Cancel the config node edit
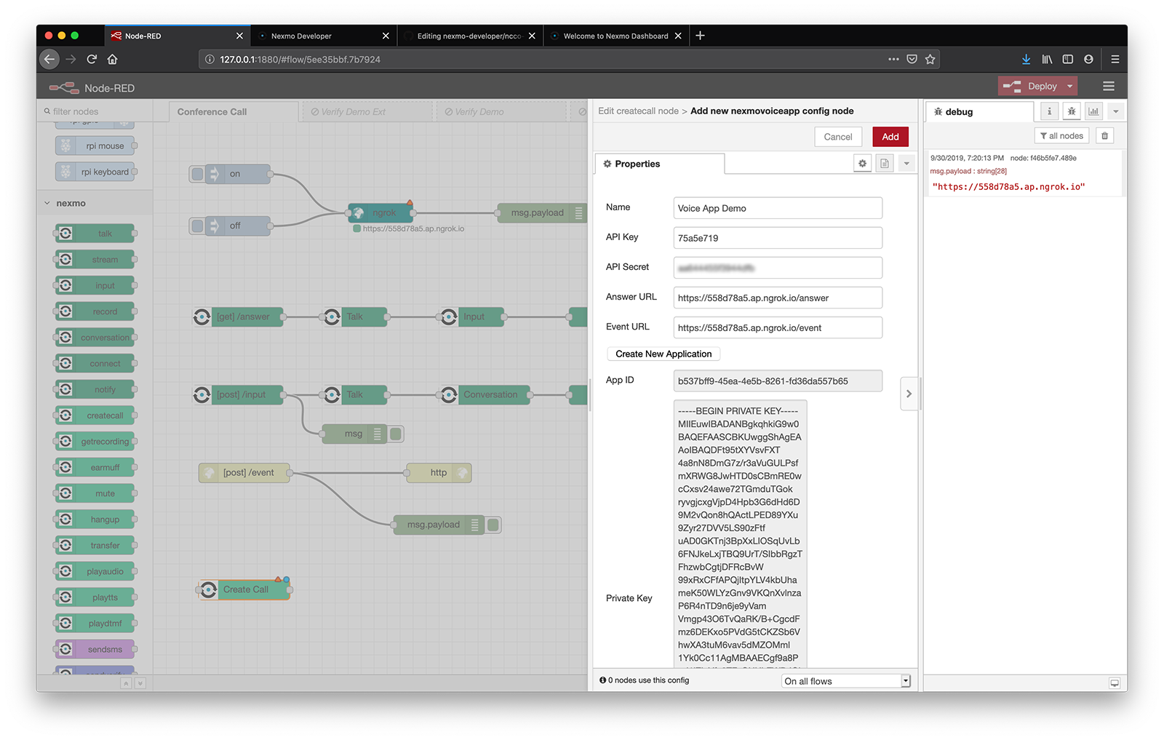This screenshot has width=1164, height=740. click(x=838, y=137)
